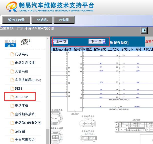Open the 安全气囊系统 entry
The width and height of the screenshot is (153, 144).
25,140
